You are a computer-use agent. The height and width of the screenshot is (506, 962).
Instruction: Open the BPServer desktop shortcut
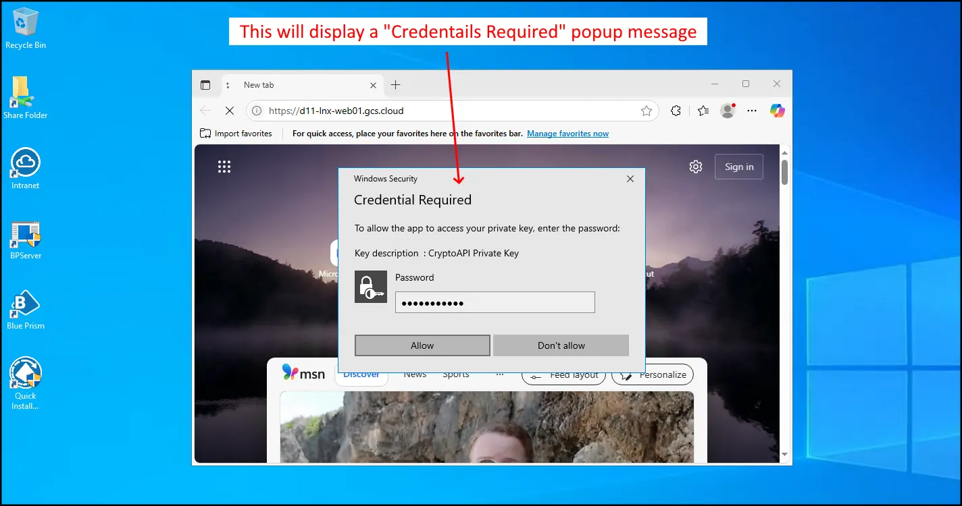(x=26, y=234)
